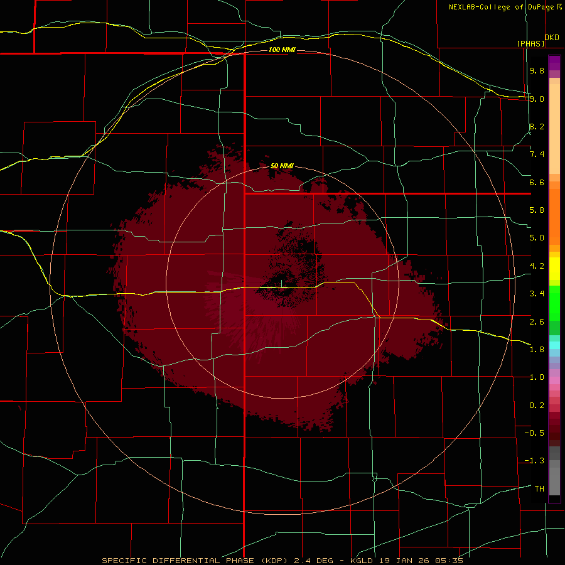Click the 3.4 color scale label
The width and height of the screenshot is (565, 565).
click(537, 294)
